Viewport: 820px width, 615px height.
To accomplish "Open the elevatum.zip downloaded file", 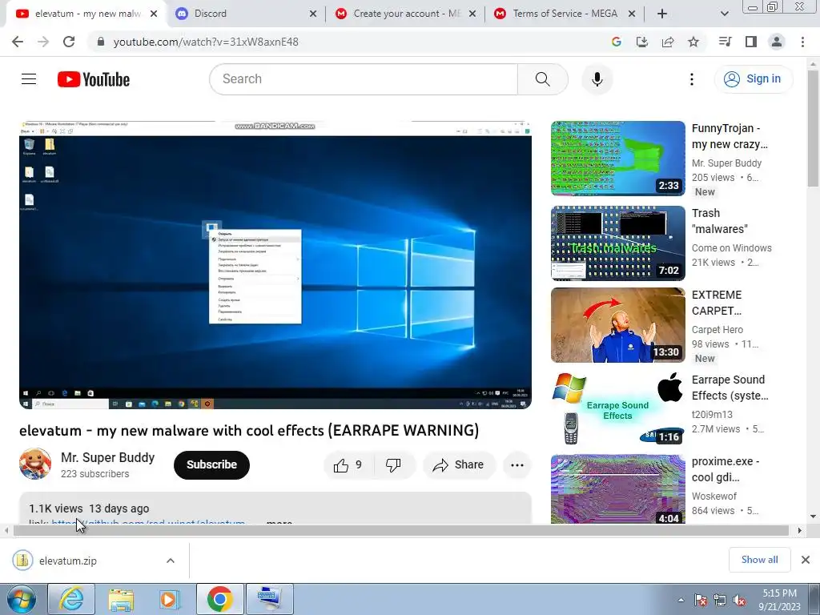I will coord(68,561).
